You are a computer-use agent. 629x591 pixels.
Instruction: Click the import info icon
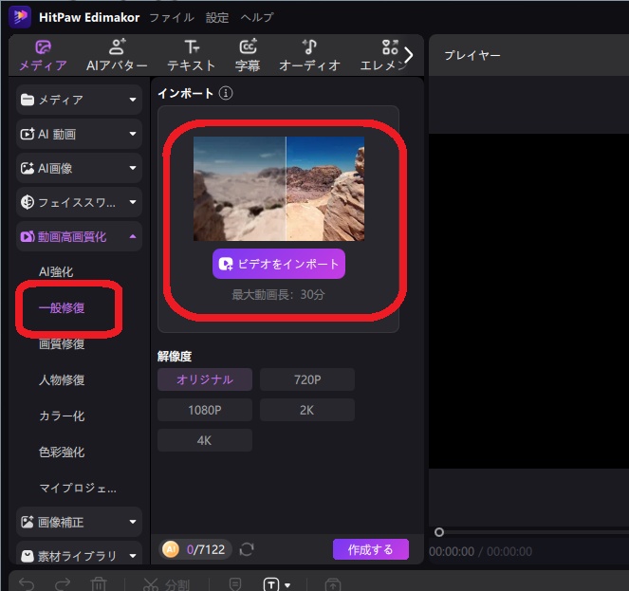point(226,93)
